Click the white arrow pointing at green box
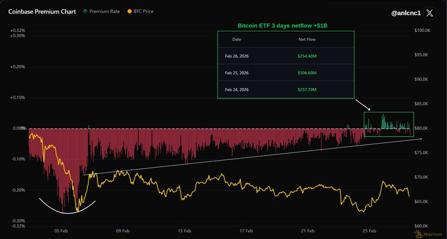 [363, 105]
